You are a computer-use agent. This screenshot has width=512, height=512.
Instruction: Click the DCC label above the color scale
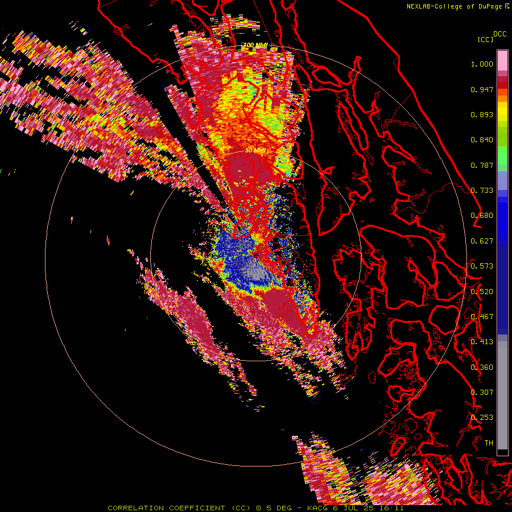499,34
